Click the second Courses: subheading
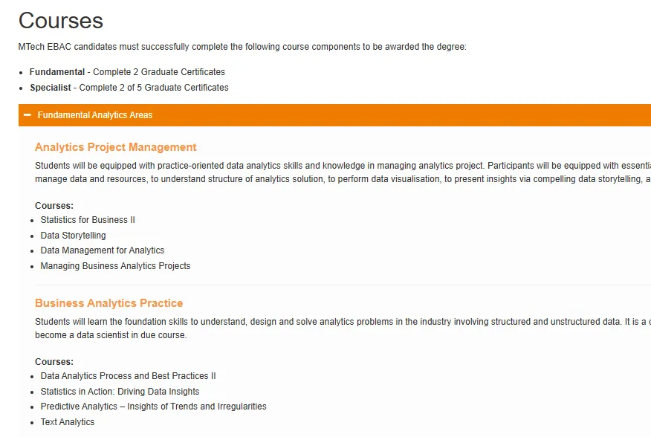The width and height of the screenshot is (651, 437). (54, 362)
